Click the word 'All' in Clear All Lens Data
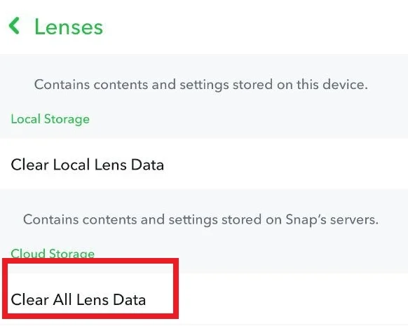 pyautogui.click(x=62, y=299)
